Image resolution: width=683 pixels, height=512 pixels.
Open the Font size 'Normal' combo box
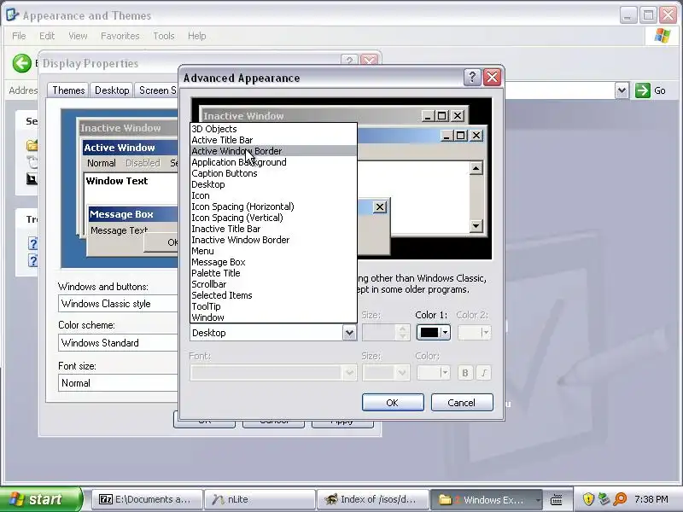click(118, 383)
